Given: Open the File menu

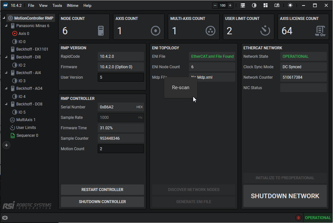Looking at the screenshot, I should pos(31,6).
